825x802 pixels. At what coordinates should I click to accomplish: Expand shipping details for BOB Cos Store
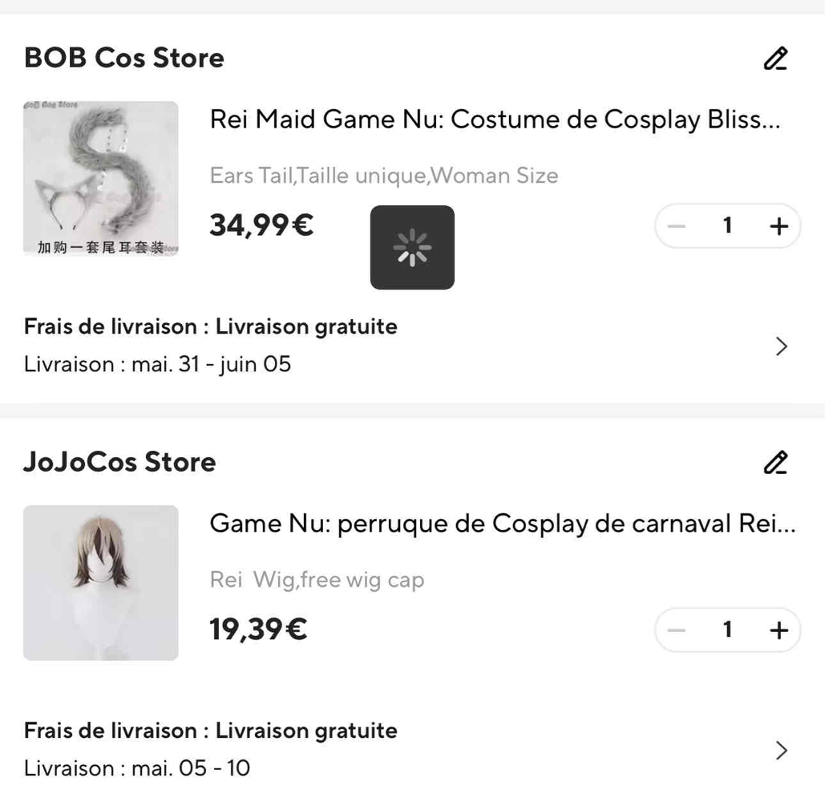pyautogui.click(x=782, y=346)
